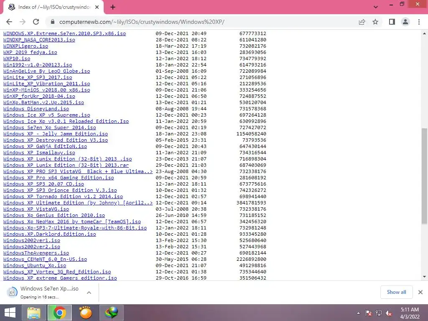
Task: Open Windows_Se7en_Xp_Super_2014.iso link
Action: (50, 128)
